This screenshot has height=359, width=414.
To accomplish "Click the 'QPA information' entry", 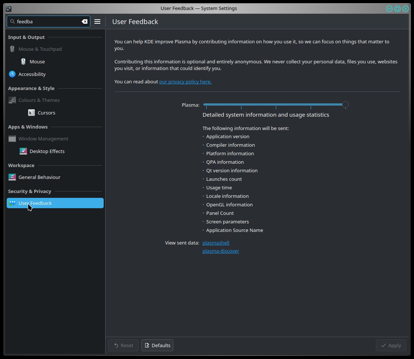I will click(x=225, y=162).
